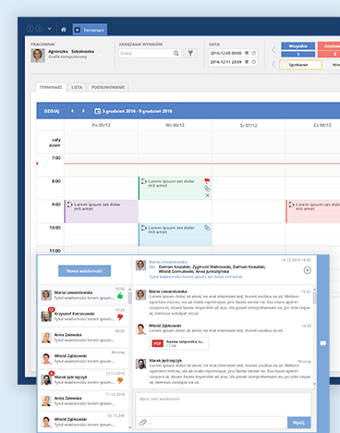Switch to the TERMINARZ view tab

click(x=51, y=87)
